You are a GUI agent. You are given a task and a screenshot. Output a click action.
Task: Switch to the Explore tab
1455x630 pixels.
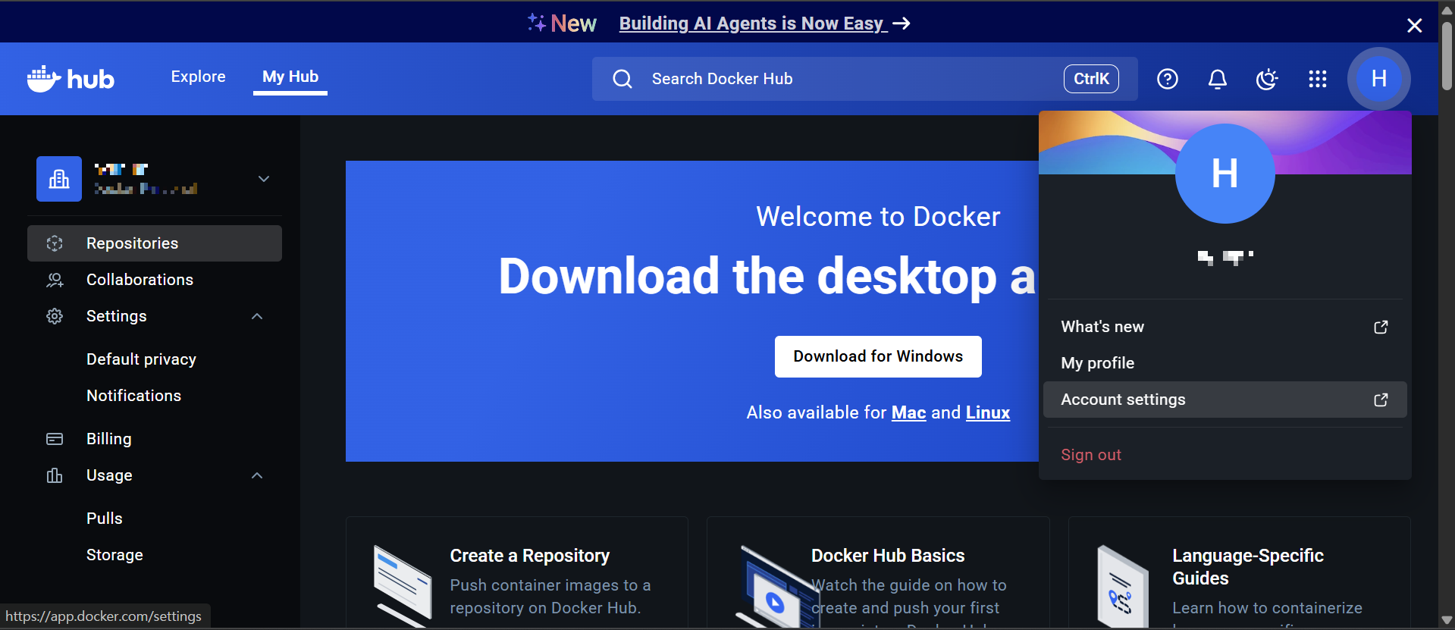tap(199, 77)
